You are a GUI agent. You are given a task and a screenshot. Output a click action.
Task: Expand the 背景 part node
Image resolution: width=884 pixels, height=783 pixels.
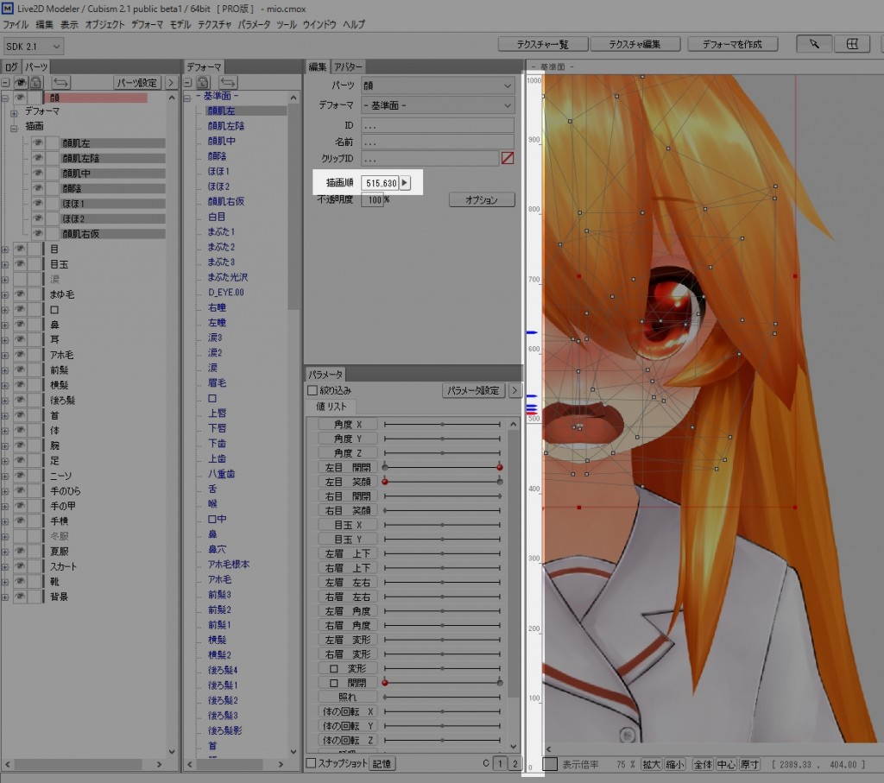coord(5,597)
